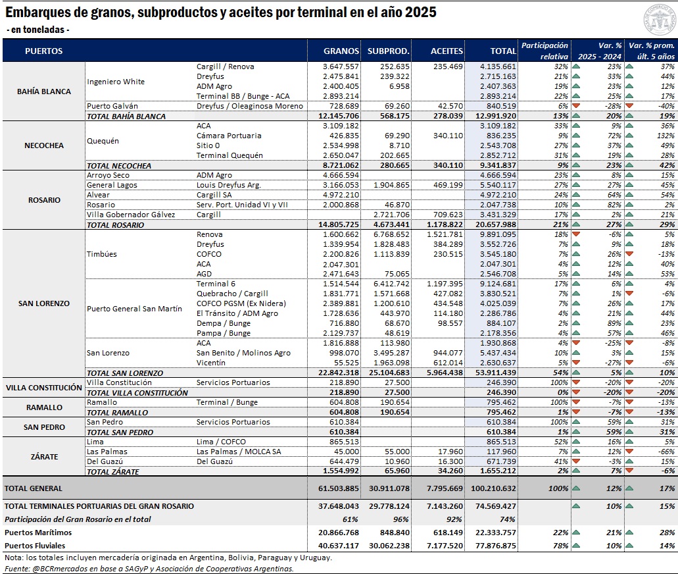Select the TOTAL SAN LORENZO row label
The height and width of the screenshot is (574, 678).
(125, 373)
